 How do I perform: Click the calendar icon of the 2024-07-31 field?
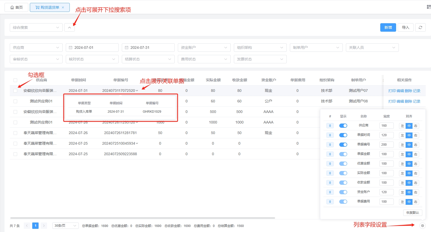127,48
